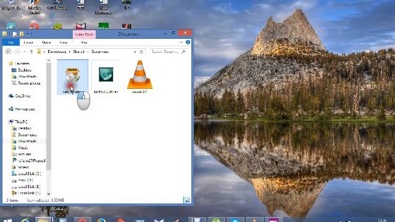Click the folder icon at title bar left

click(5, 34)
